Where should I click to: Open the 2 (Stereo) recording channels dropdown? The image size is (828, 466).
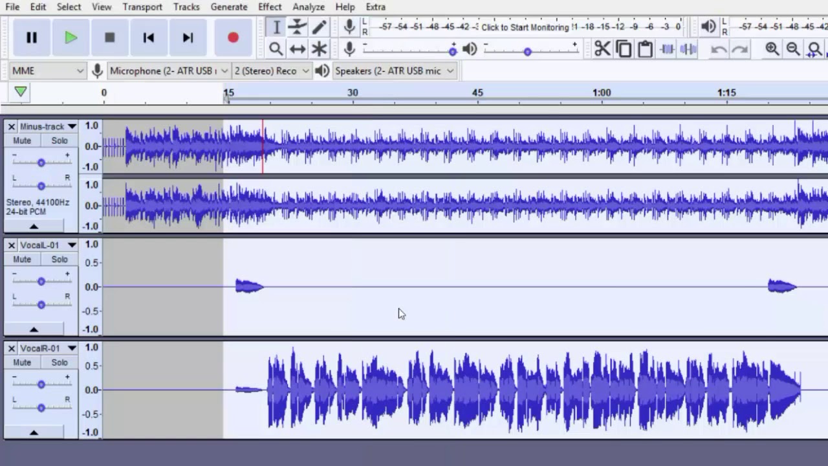(x=272, y=71)
